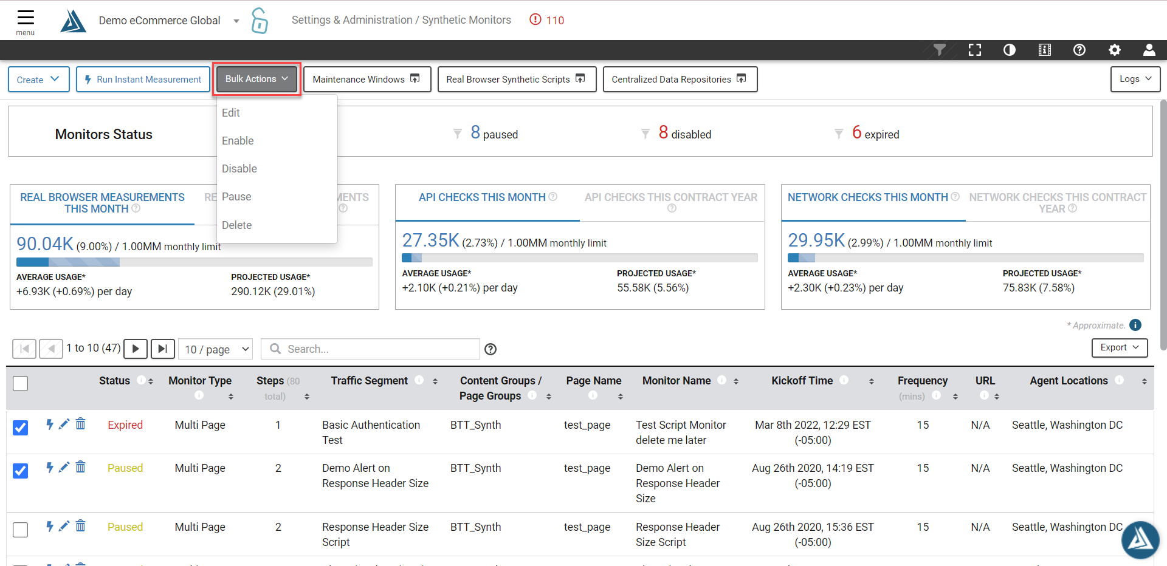The image size is (1167, 566).
Task: Run instant measurement for Expired monitor row
Action: 50,424
